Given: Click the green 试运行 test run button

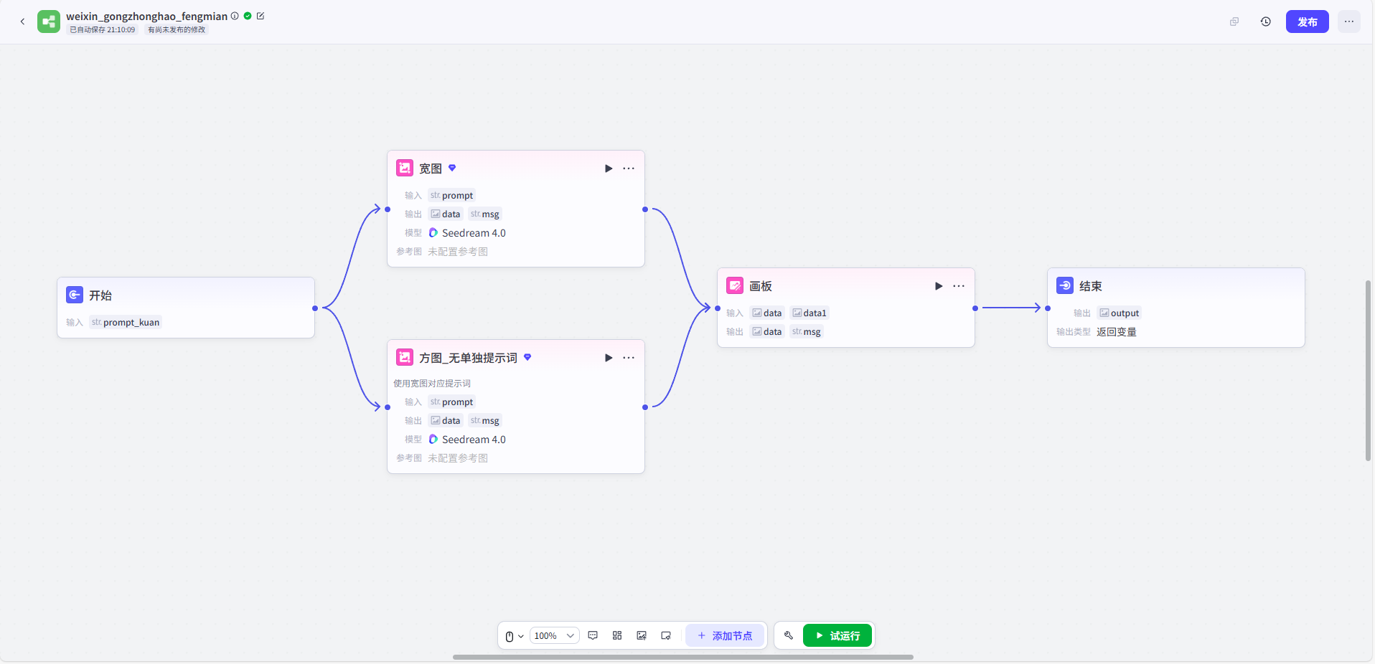Looking at the screenshot, I should (837, 635).
